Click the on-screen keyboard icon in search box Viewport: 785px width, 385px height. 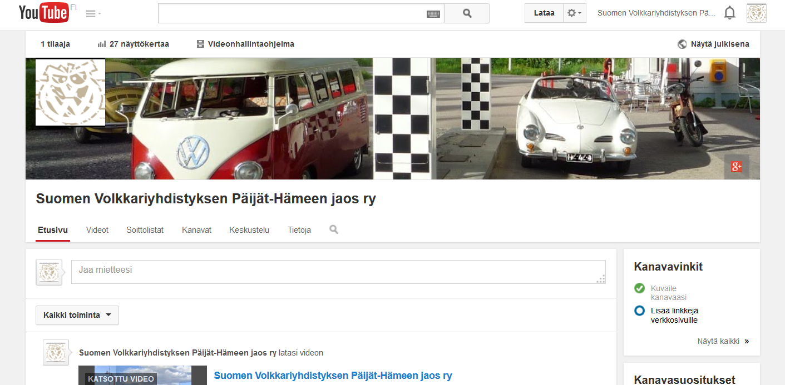coord(433,14)
